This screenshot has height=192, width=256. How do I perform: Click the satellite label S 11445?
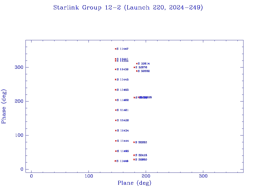(122, 80)
